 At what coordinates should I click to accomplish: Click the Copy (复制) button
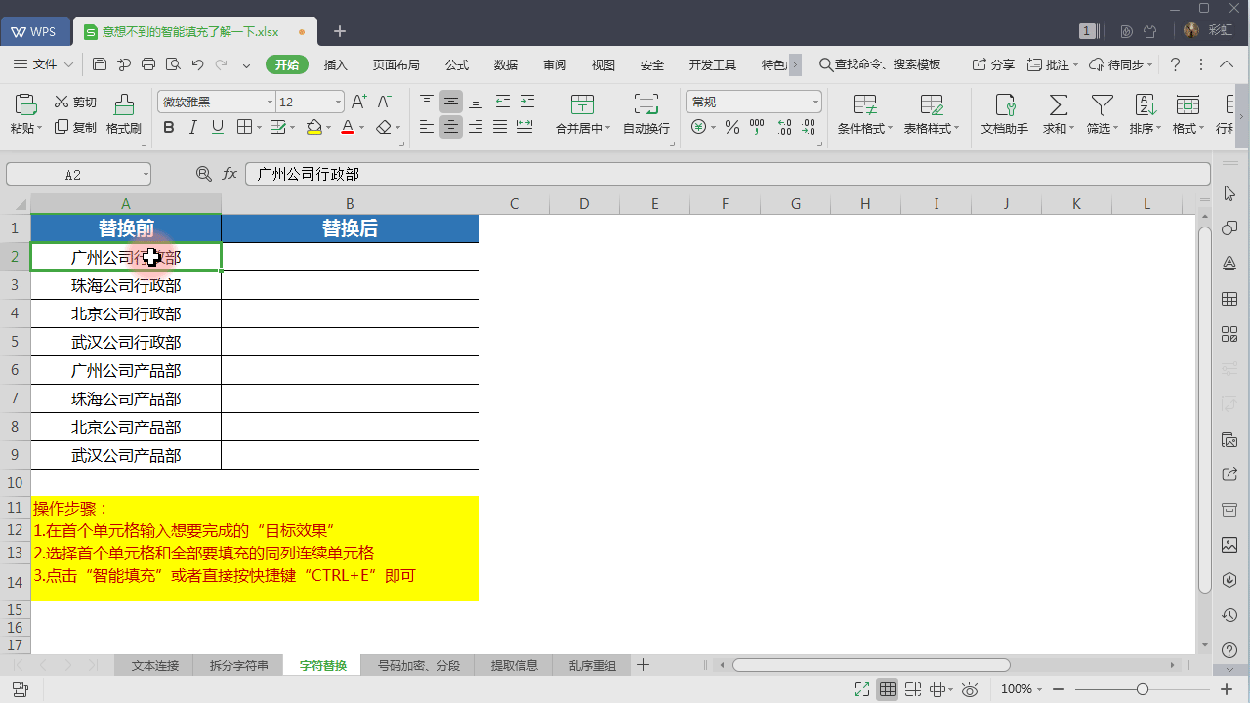click(x=75, y=127)
